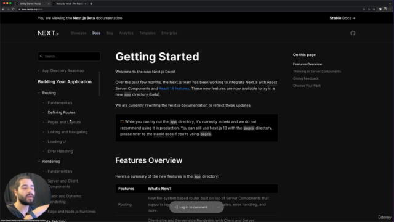Bookmark this page with the star icon
394x222 pixels.
pyautogui.click(x=374, y=9)
